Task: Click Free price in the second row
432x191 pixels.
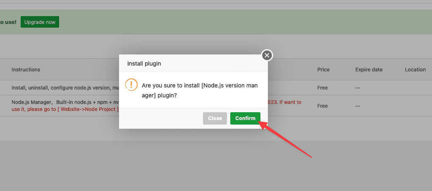Action: point(322,106)
